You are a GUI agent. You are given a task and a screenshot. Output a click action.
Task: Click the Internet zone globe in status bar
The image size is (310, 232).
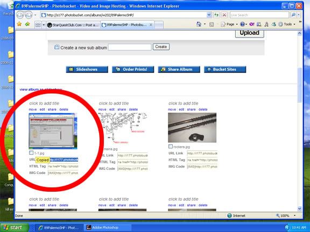pyautogui.click(x=229, y=216)
